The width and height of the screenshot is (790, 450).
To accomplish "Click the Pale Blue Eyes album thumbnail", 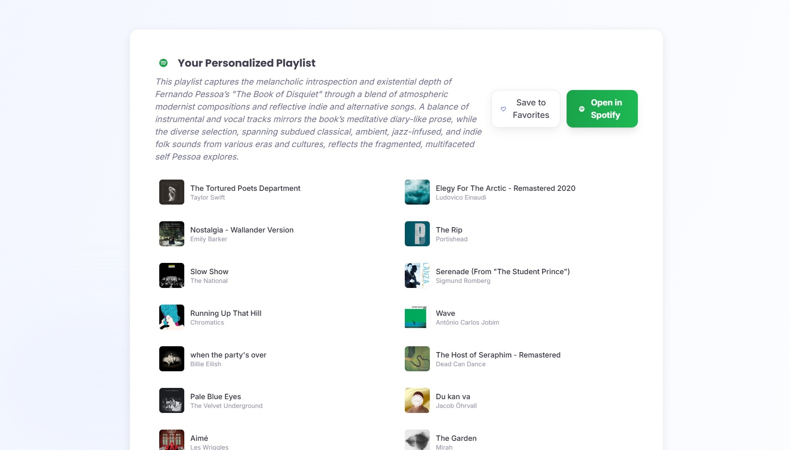I will [172, 400].
